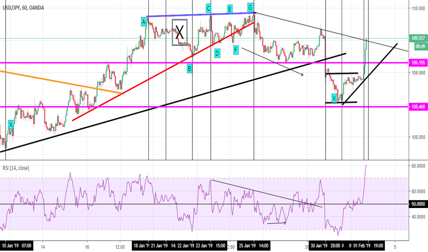Click the 30 Jan '19 20:00 time label
The width and height of the screenshot is (428, 252).
click(x=325, y=246)
